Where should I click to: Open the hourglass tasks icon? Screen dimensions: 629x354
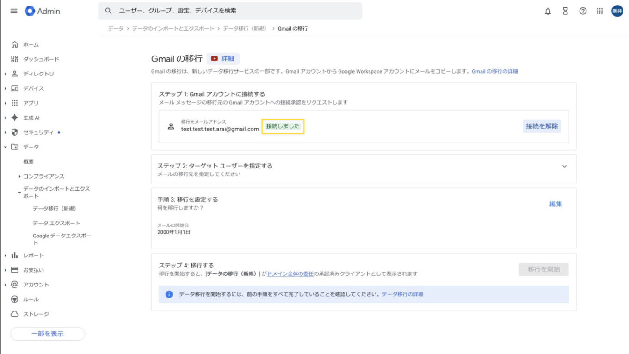click(565, 12)
